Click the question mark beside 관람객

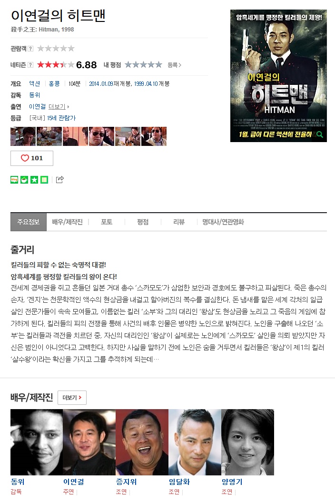coord(30,49)
